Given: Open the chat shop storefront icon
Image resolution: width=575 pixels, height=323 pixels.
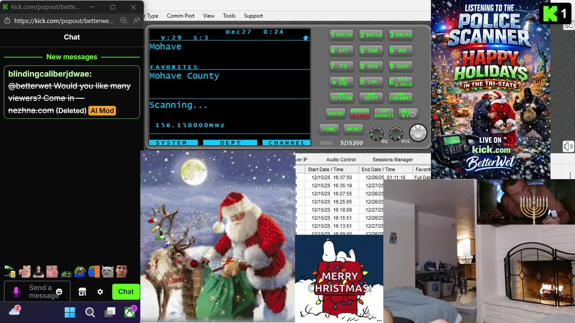Looking at the screenshot, I should 82,292.
